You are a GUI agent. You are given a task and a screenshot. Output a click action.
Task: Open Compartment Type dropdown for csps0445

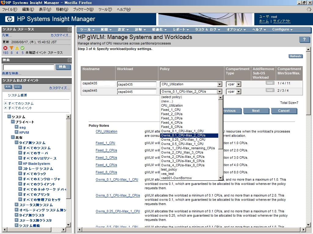pos(238,91)
